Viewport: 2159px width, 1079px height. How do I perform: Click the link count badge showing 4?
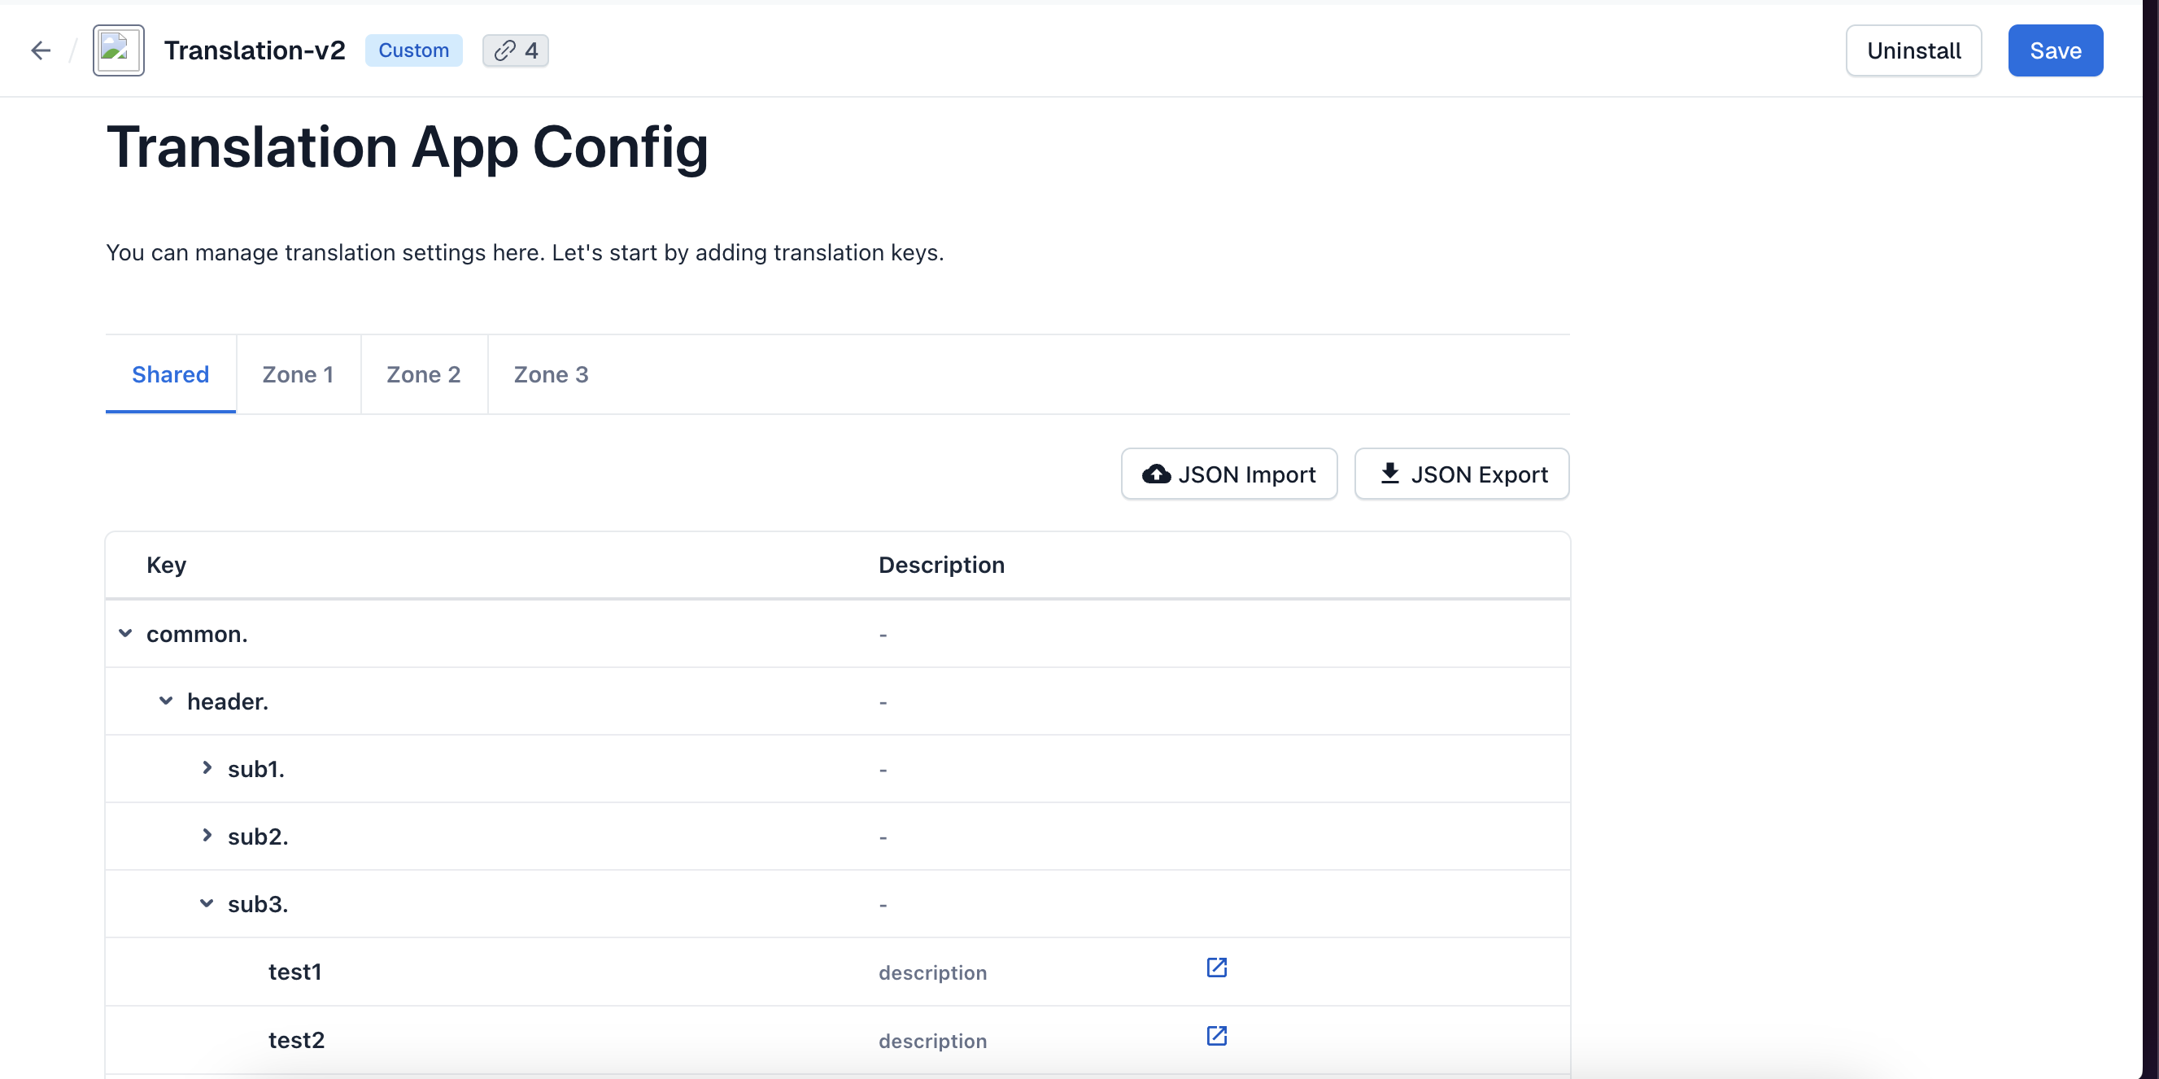tap(516, 51)
